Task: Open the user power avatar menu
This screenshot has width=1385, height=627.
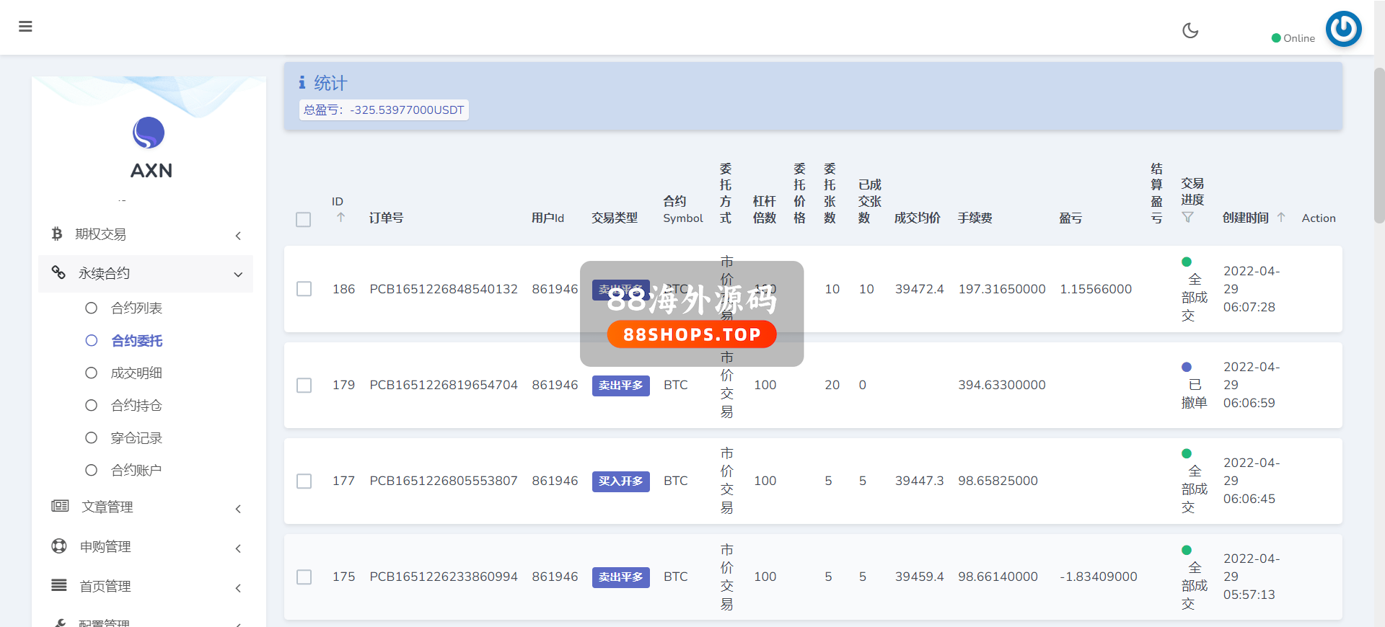Action: click(1343, 29)
